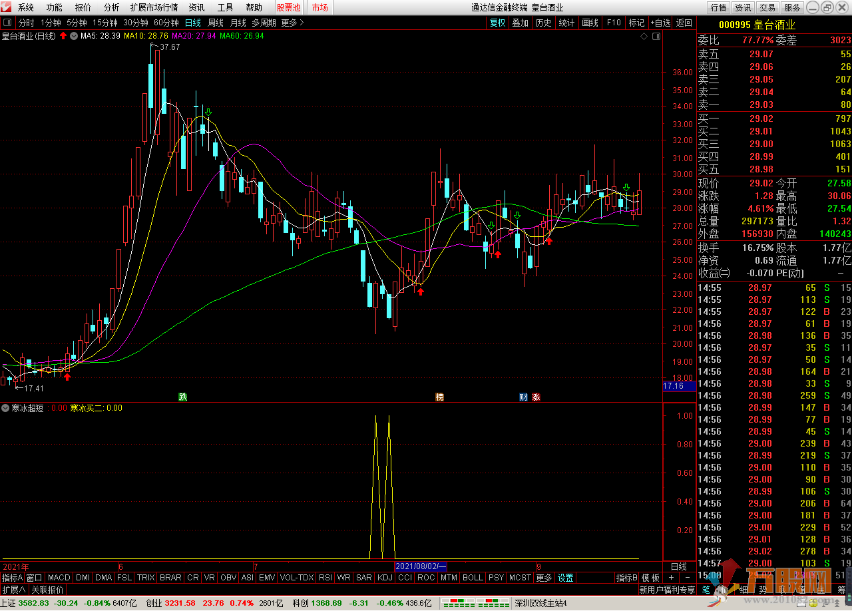The width and height of the screenshot is (852, 611).
Task: Click the red up-arrow signal near 23.00
Action: 420,291
